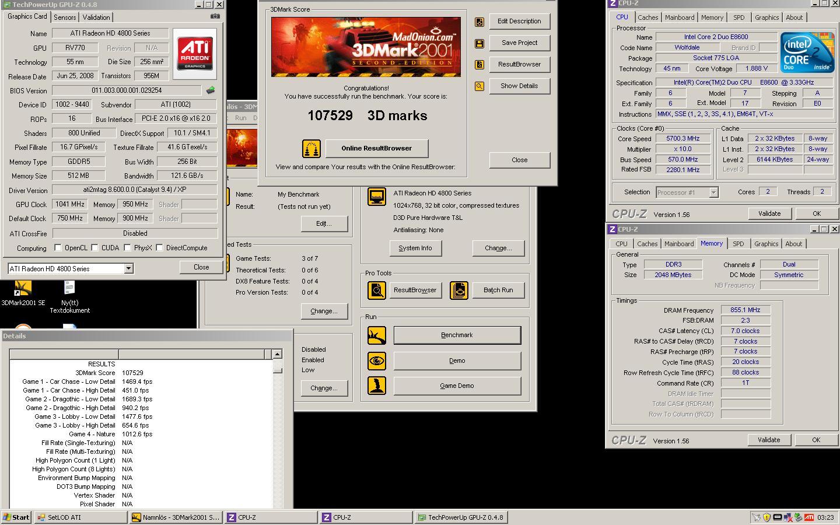Click Close in the 3DMark Score dialog
840x525 pixels.
tap(520, 160)
